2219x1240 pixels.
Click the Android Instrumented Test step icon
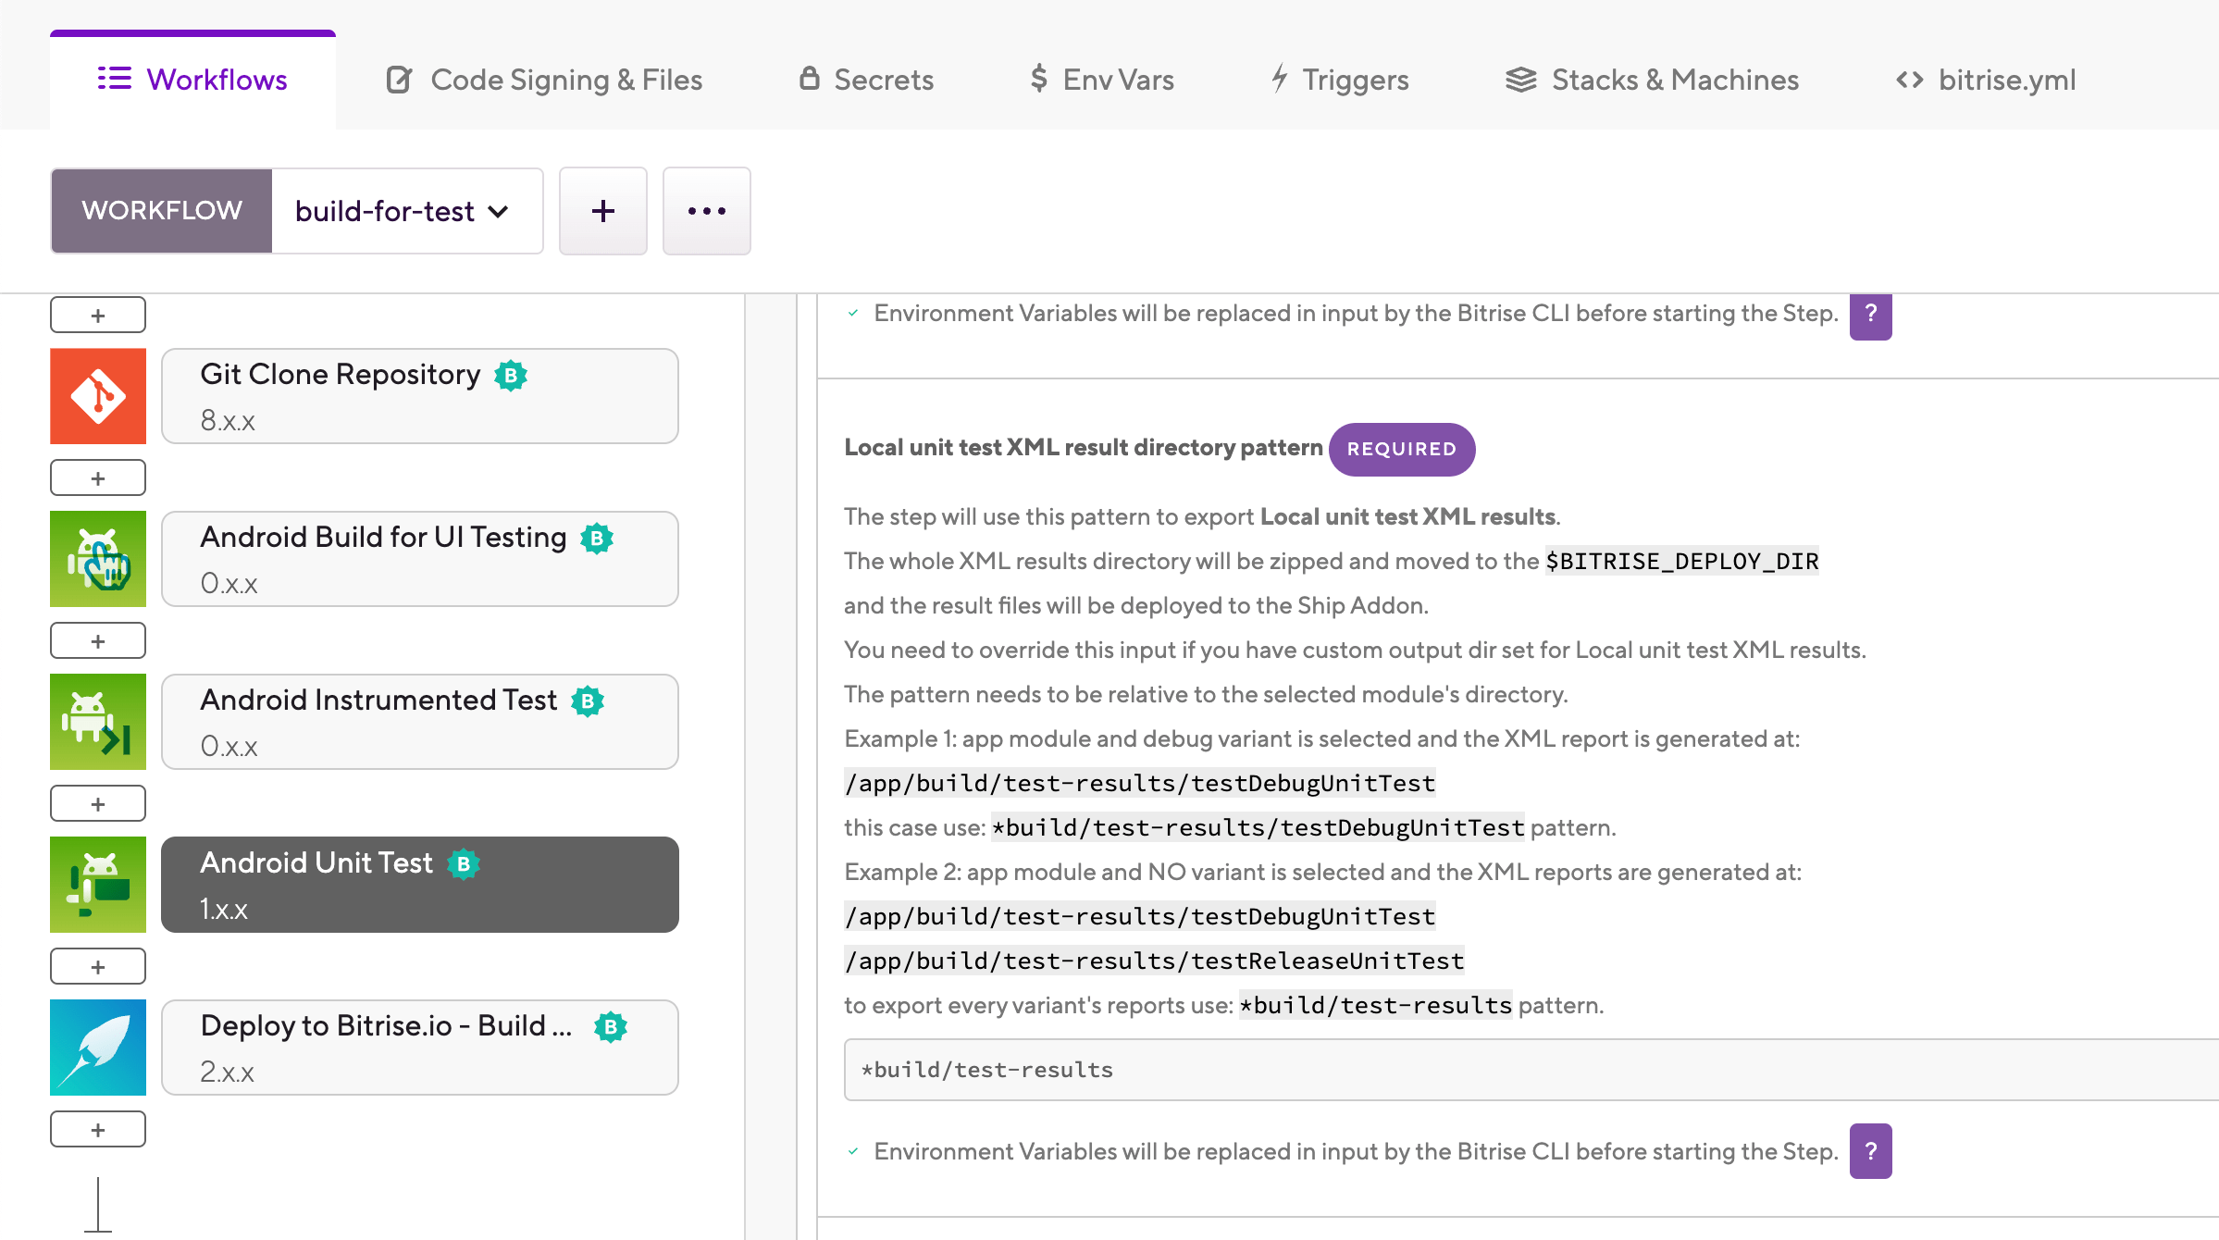pos(98,722)
